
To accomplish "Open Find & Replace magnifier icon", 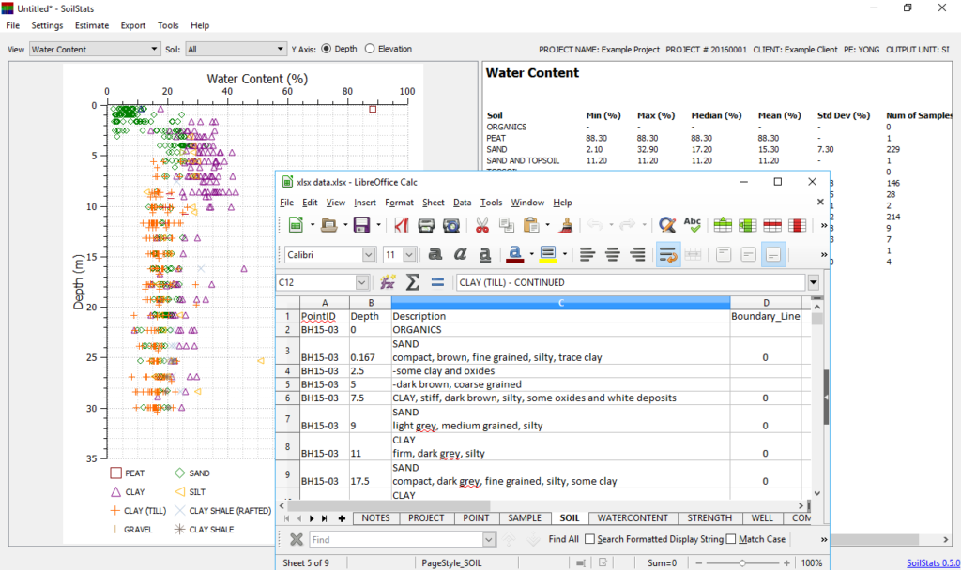I will (x=667, y=225).
